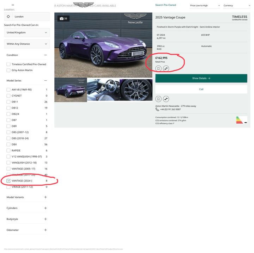The height and width of the screenshot is (253, 254).
Task: Click the 6,297 mi mileage text
Action: coord(161,38)
